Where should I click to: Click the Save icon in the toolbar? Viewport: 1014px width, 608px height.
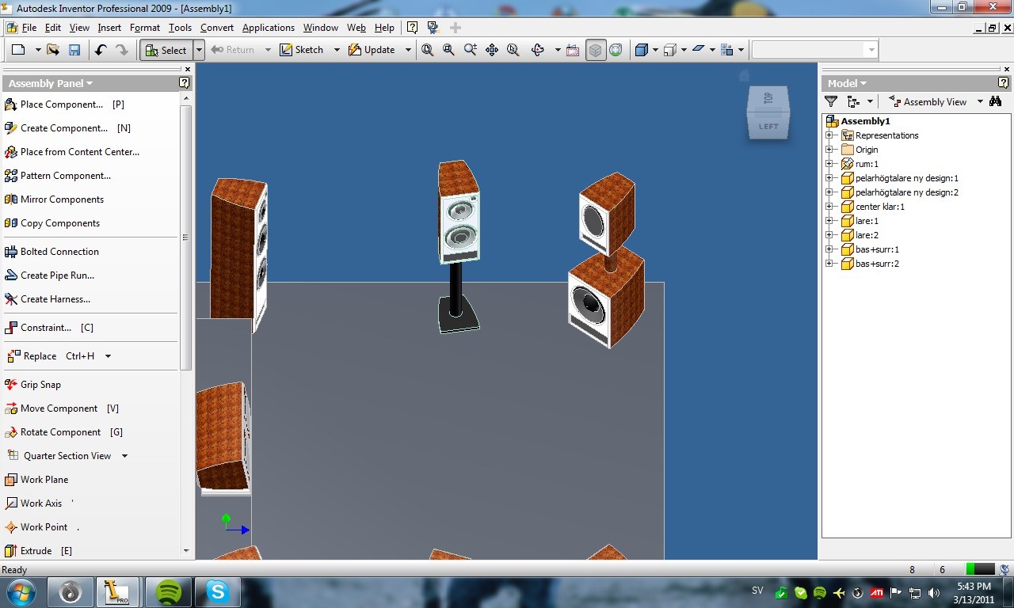[74, 50]
